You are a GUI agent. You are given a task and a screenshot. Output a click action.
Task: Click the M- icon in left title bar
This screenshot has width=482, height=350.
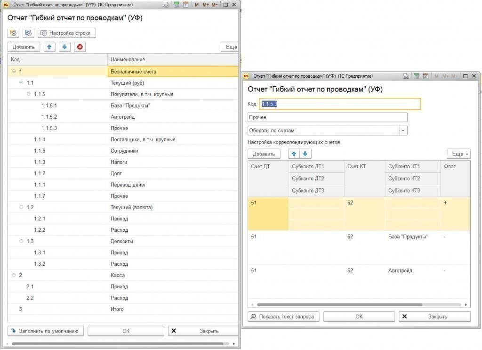215,5
